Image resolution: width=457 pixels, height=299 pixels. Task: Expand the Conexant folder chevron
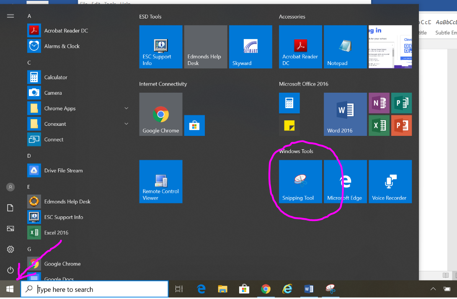126,124
